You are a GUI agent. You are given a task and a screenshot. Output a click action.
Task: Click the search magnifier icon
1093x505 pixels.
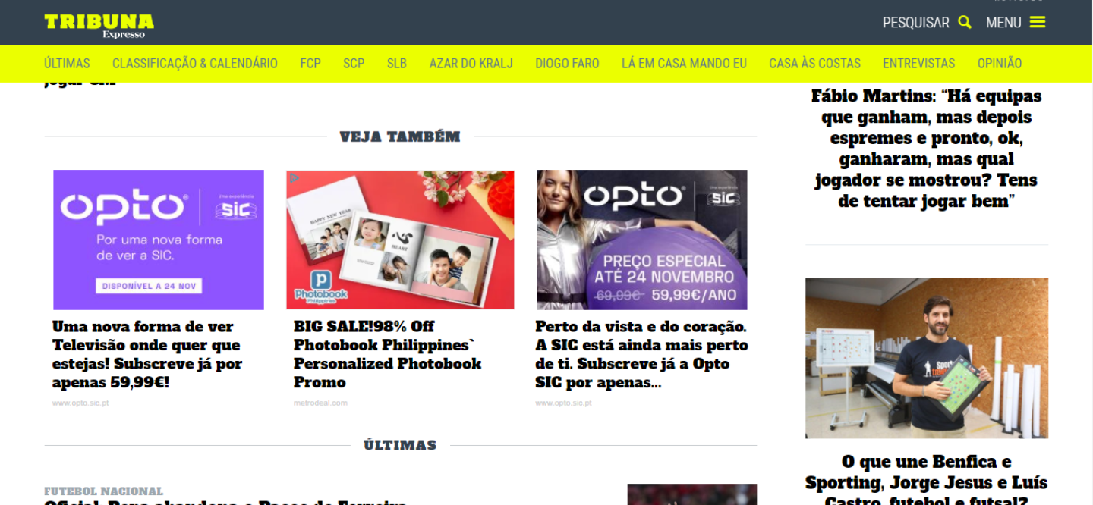[965, 22]
